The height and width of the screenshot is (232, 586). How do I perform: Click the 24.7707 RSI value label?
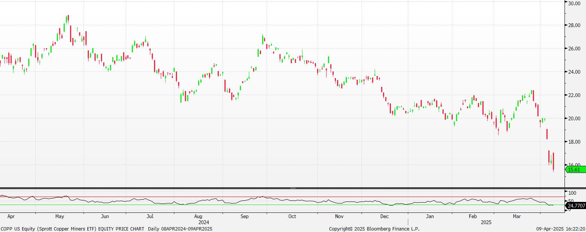pyautogui.click(x=576, y=206)
